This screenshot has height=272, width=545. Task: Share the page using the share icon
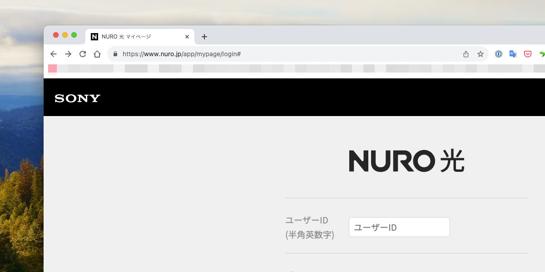point(466,53)
